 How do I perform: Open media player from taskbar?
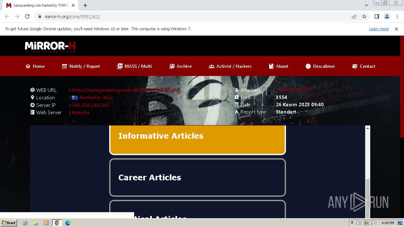(x=46, y=223)
